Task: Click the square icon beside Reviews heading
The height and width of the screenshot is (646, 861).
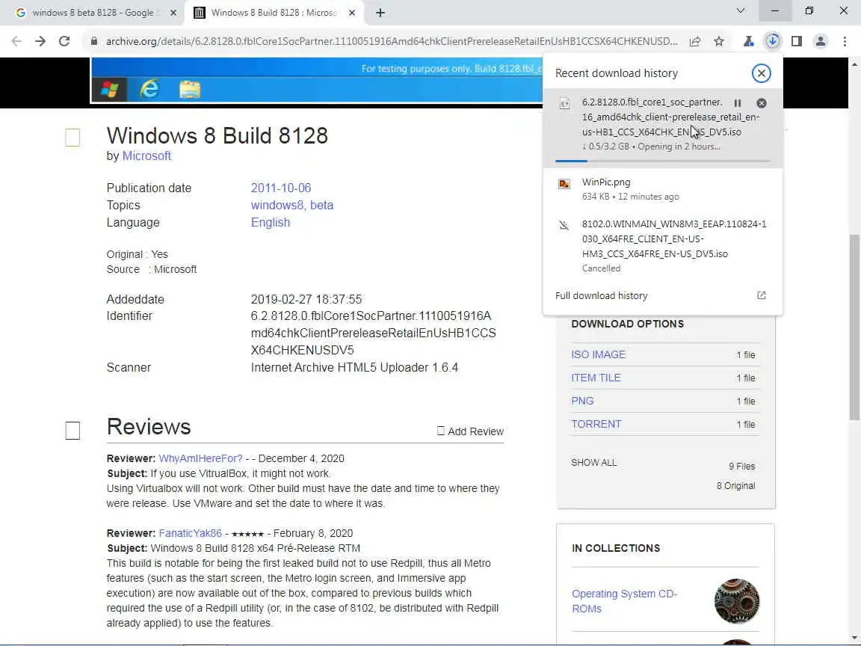Action: coord(72,430)
